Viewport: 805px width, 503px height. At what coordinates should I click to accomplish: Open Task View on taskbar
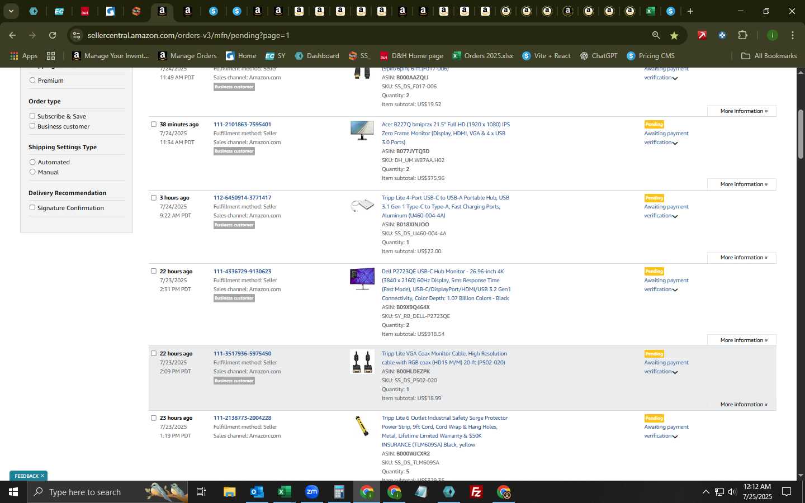pyautogui.click(x=201, y=492)
